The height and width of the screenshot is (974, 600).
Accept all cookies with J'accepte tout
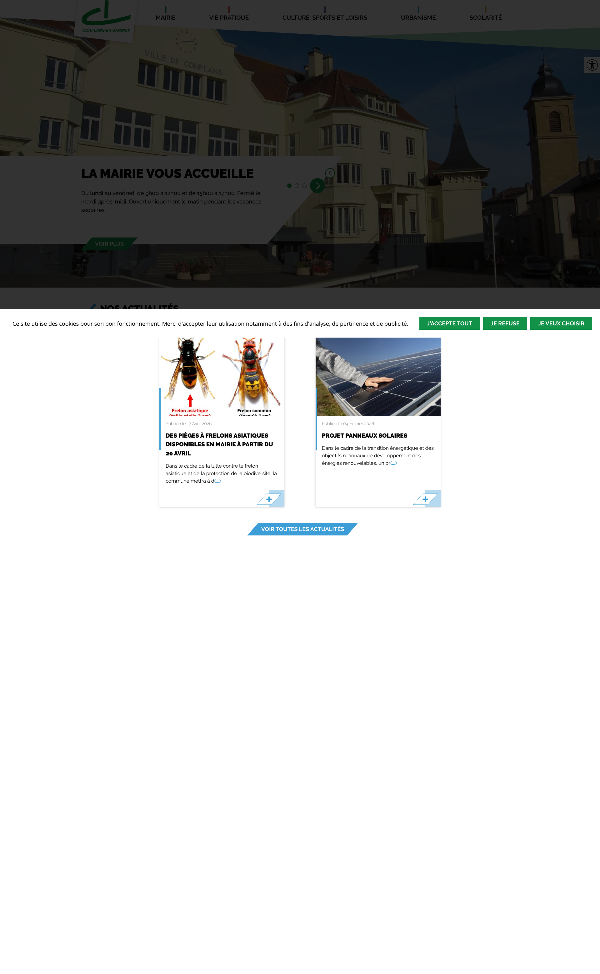(449, 323)
